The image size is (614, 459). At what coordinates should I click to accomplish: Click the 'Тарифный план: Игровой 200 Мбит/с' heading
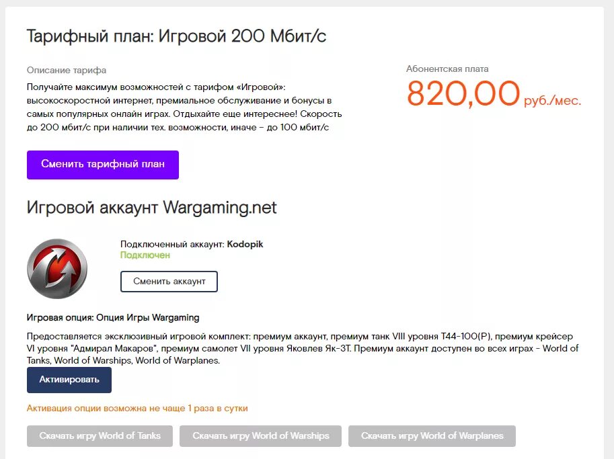click(x=176, y=36)
